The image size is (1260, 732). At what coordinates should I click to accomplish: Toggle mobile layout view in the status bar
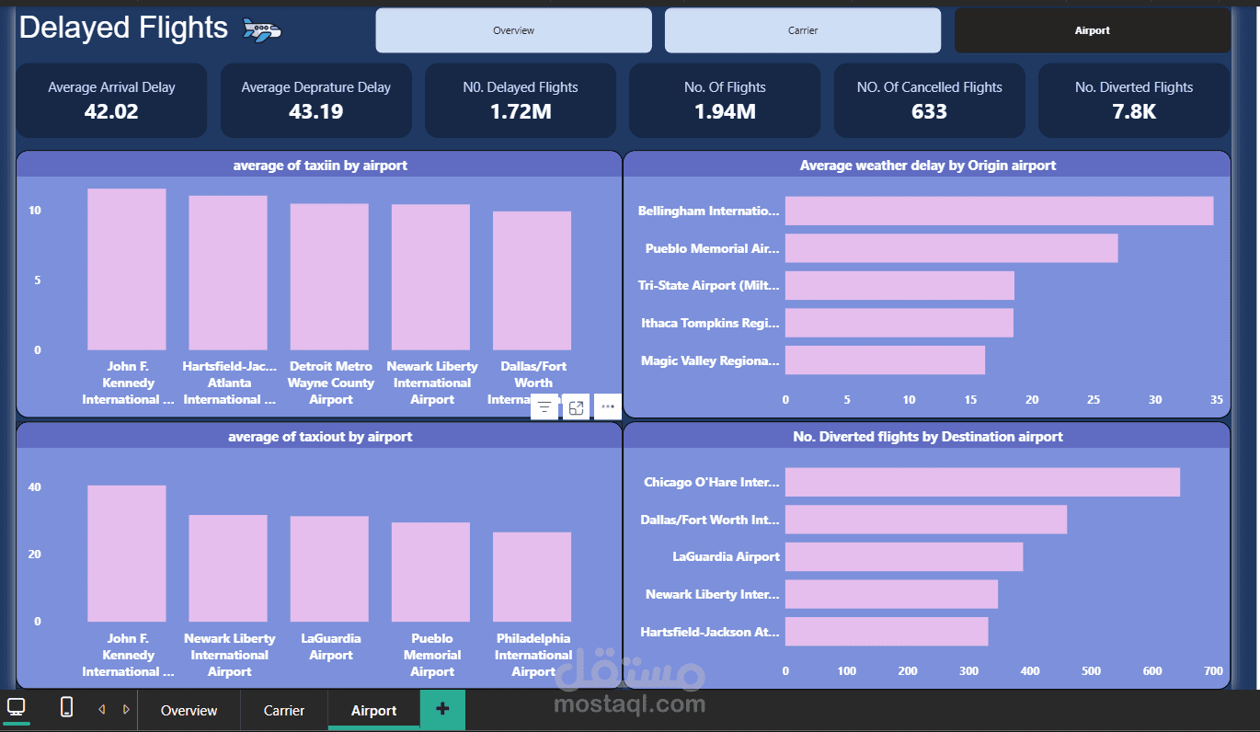point(64,708)
